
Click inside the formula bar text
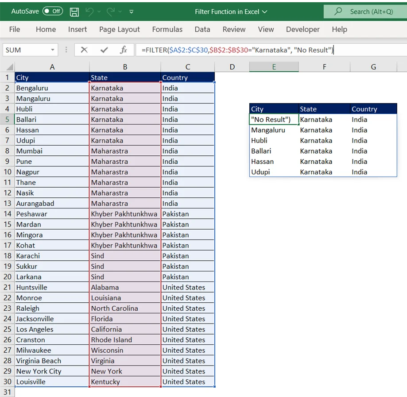[266, 50]
